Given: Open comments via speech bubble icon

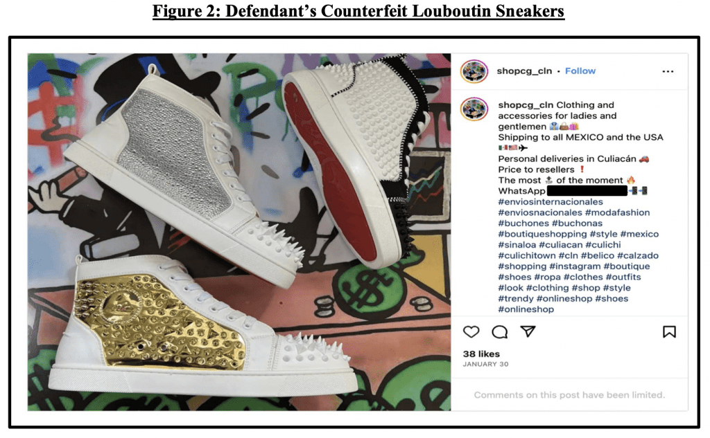Looking at the screenshot, I should 499,331.
